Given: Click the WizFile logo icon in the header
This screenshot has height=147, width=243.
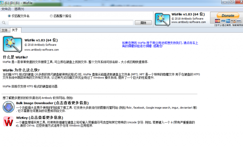Looking at the screenshot, I should coord(162,19).
